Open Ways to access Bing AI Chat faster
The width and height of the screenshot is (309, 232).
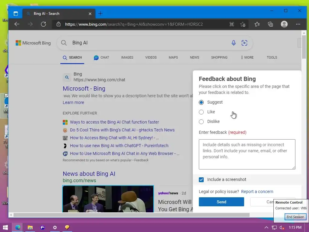[x=114, y=122]
